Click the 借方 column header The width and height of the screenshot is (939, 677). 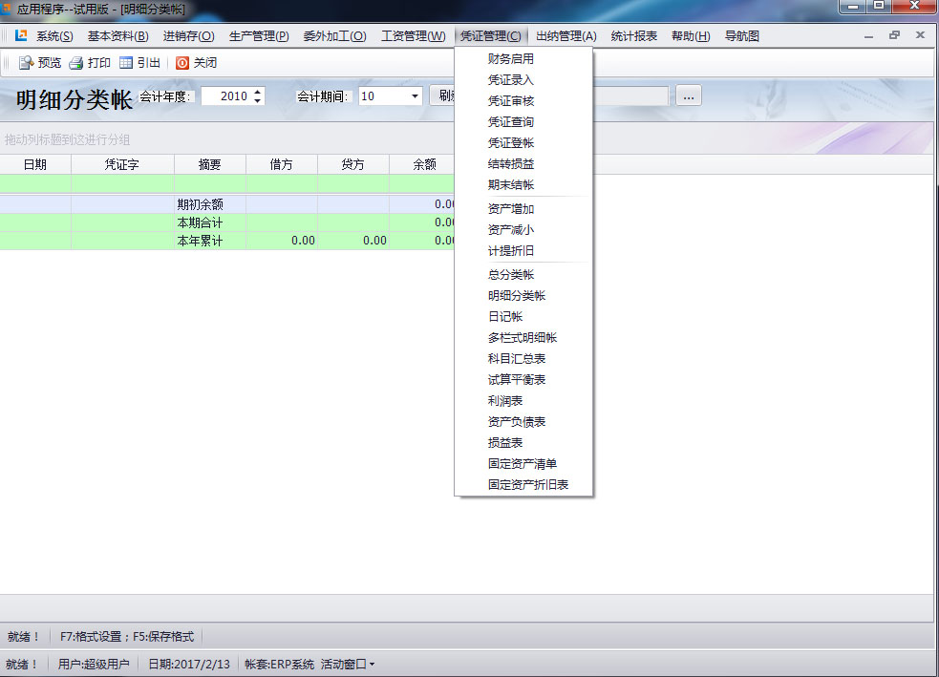tap(282, 164)
